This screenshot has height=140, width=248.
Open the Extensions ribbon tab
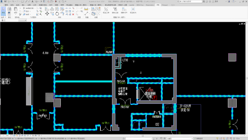click(150, 5)
